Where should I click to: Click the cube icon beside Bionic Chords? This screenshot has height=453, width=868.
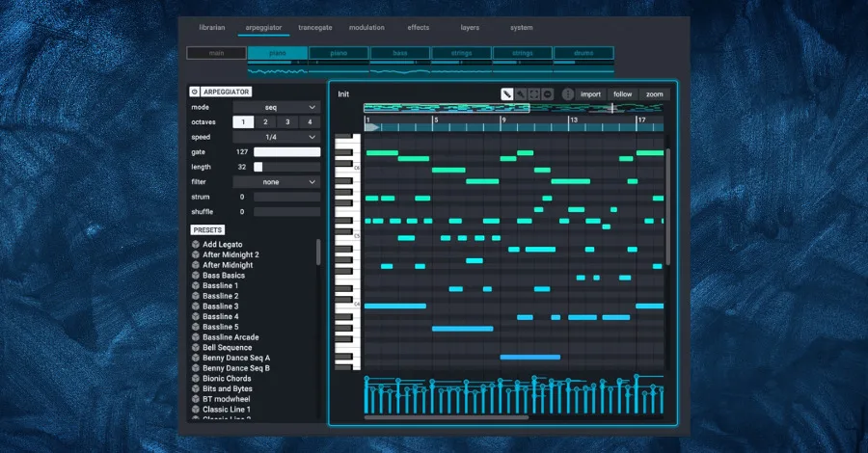tap(196, 379)
